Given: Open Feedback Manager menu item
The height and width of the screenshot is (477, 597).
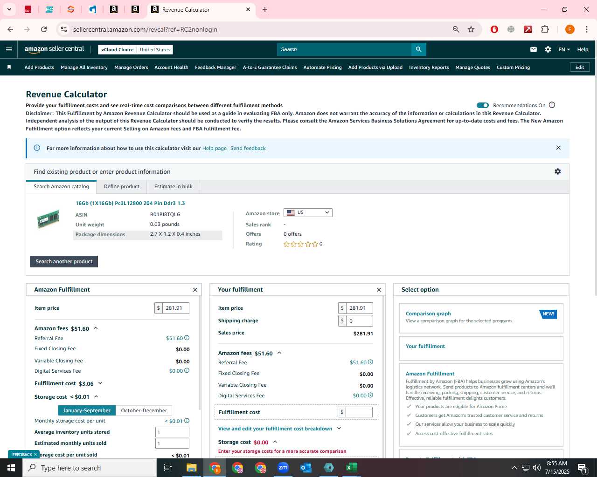Looking at the screenshot, I should tap(215, 67).
